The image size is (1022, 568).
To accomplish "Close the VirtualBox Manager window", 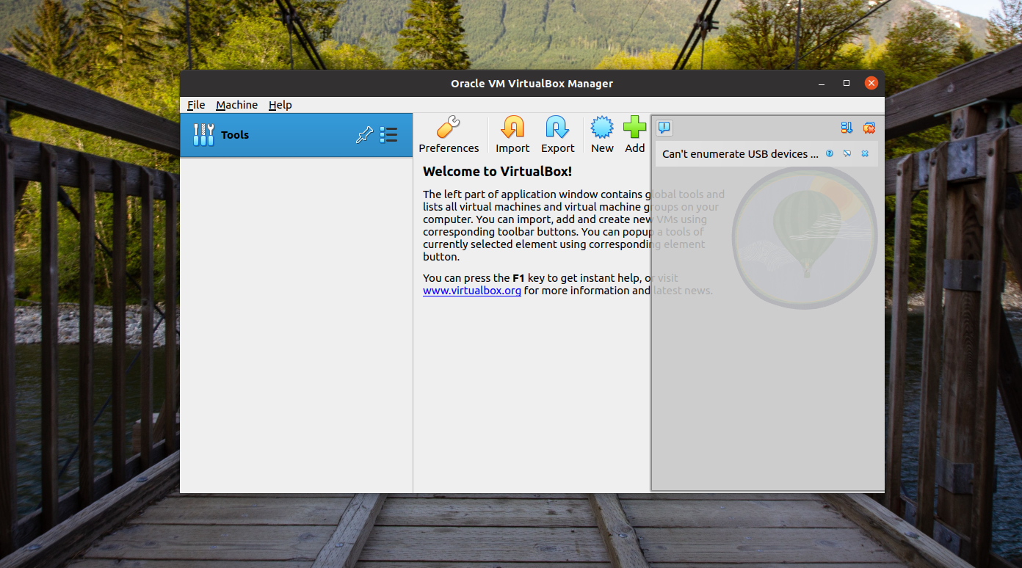I will click(871, 83).
